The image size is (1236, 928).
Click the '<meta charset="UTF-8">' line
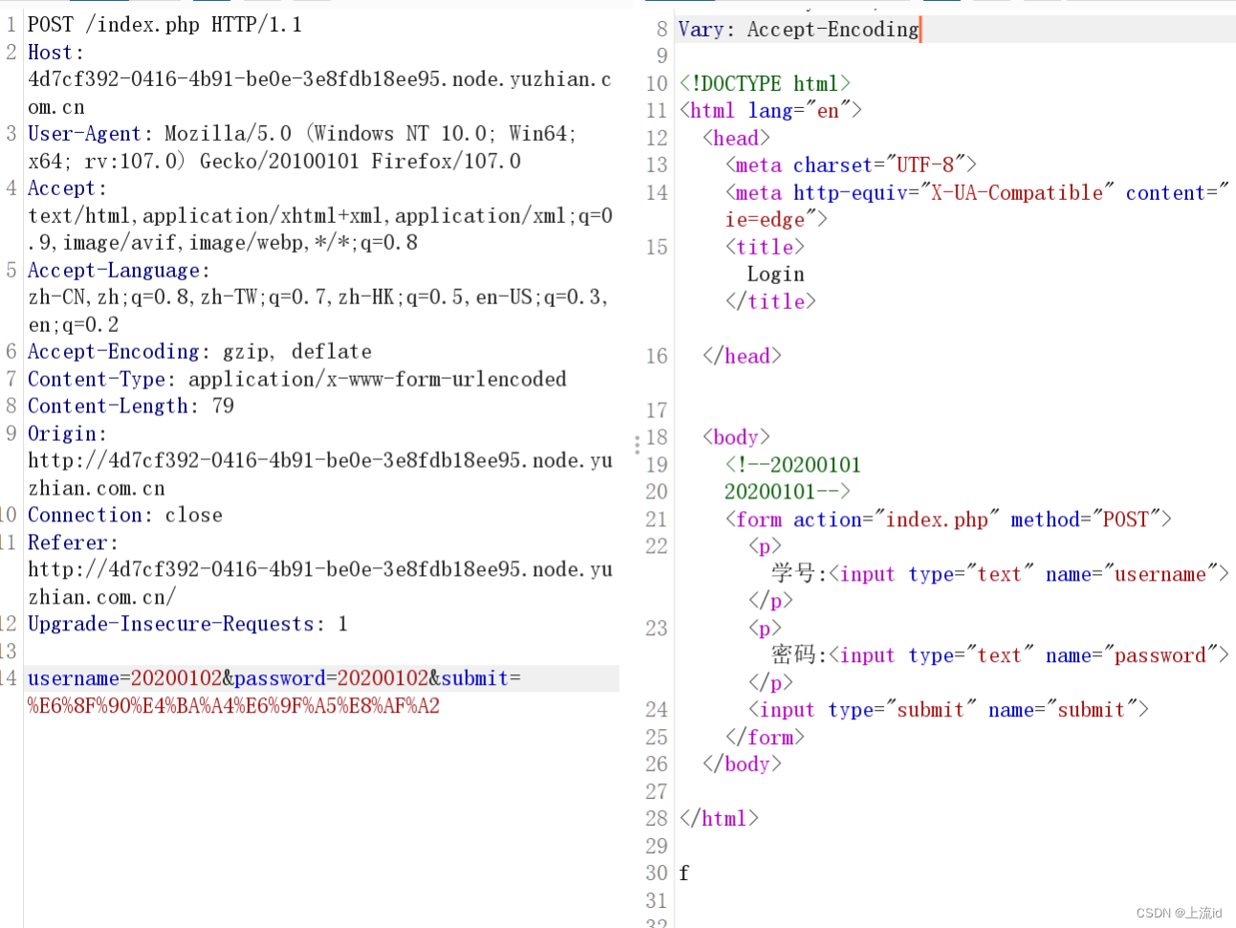850,165
